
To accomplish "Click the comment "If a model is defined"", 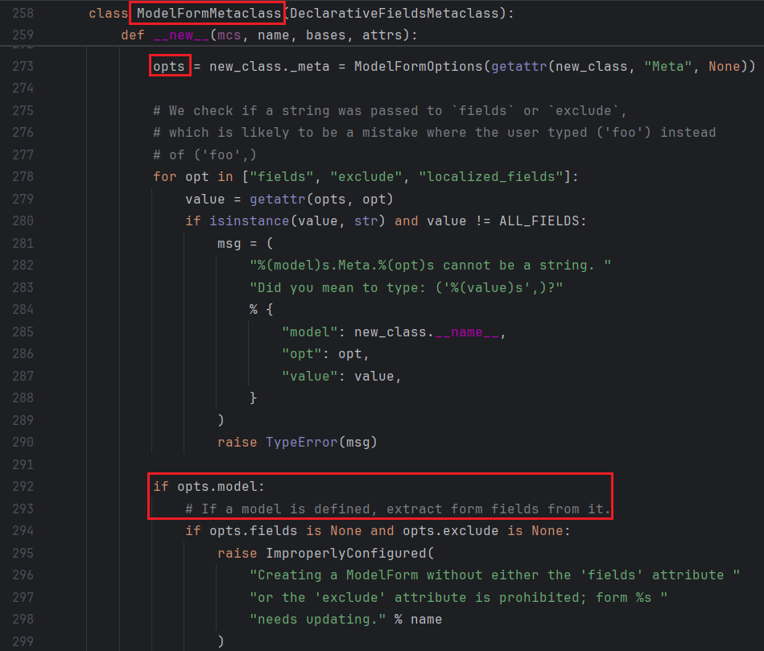I will coord(398,509).
